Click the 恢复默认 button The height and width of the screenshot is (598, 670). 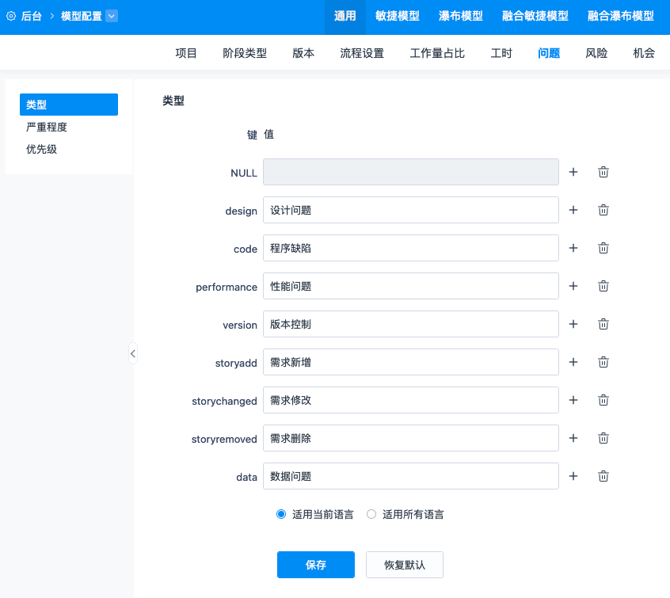(405, 565)
